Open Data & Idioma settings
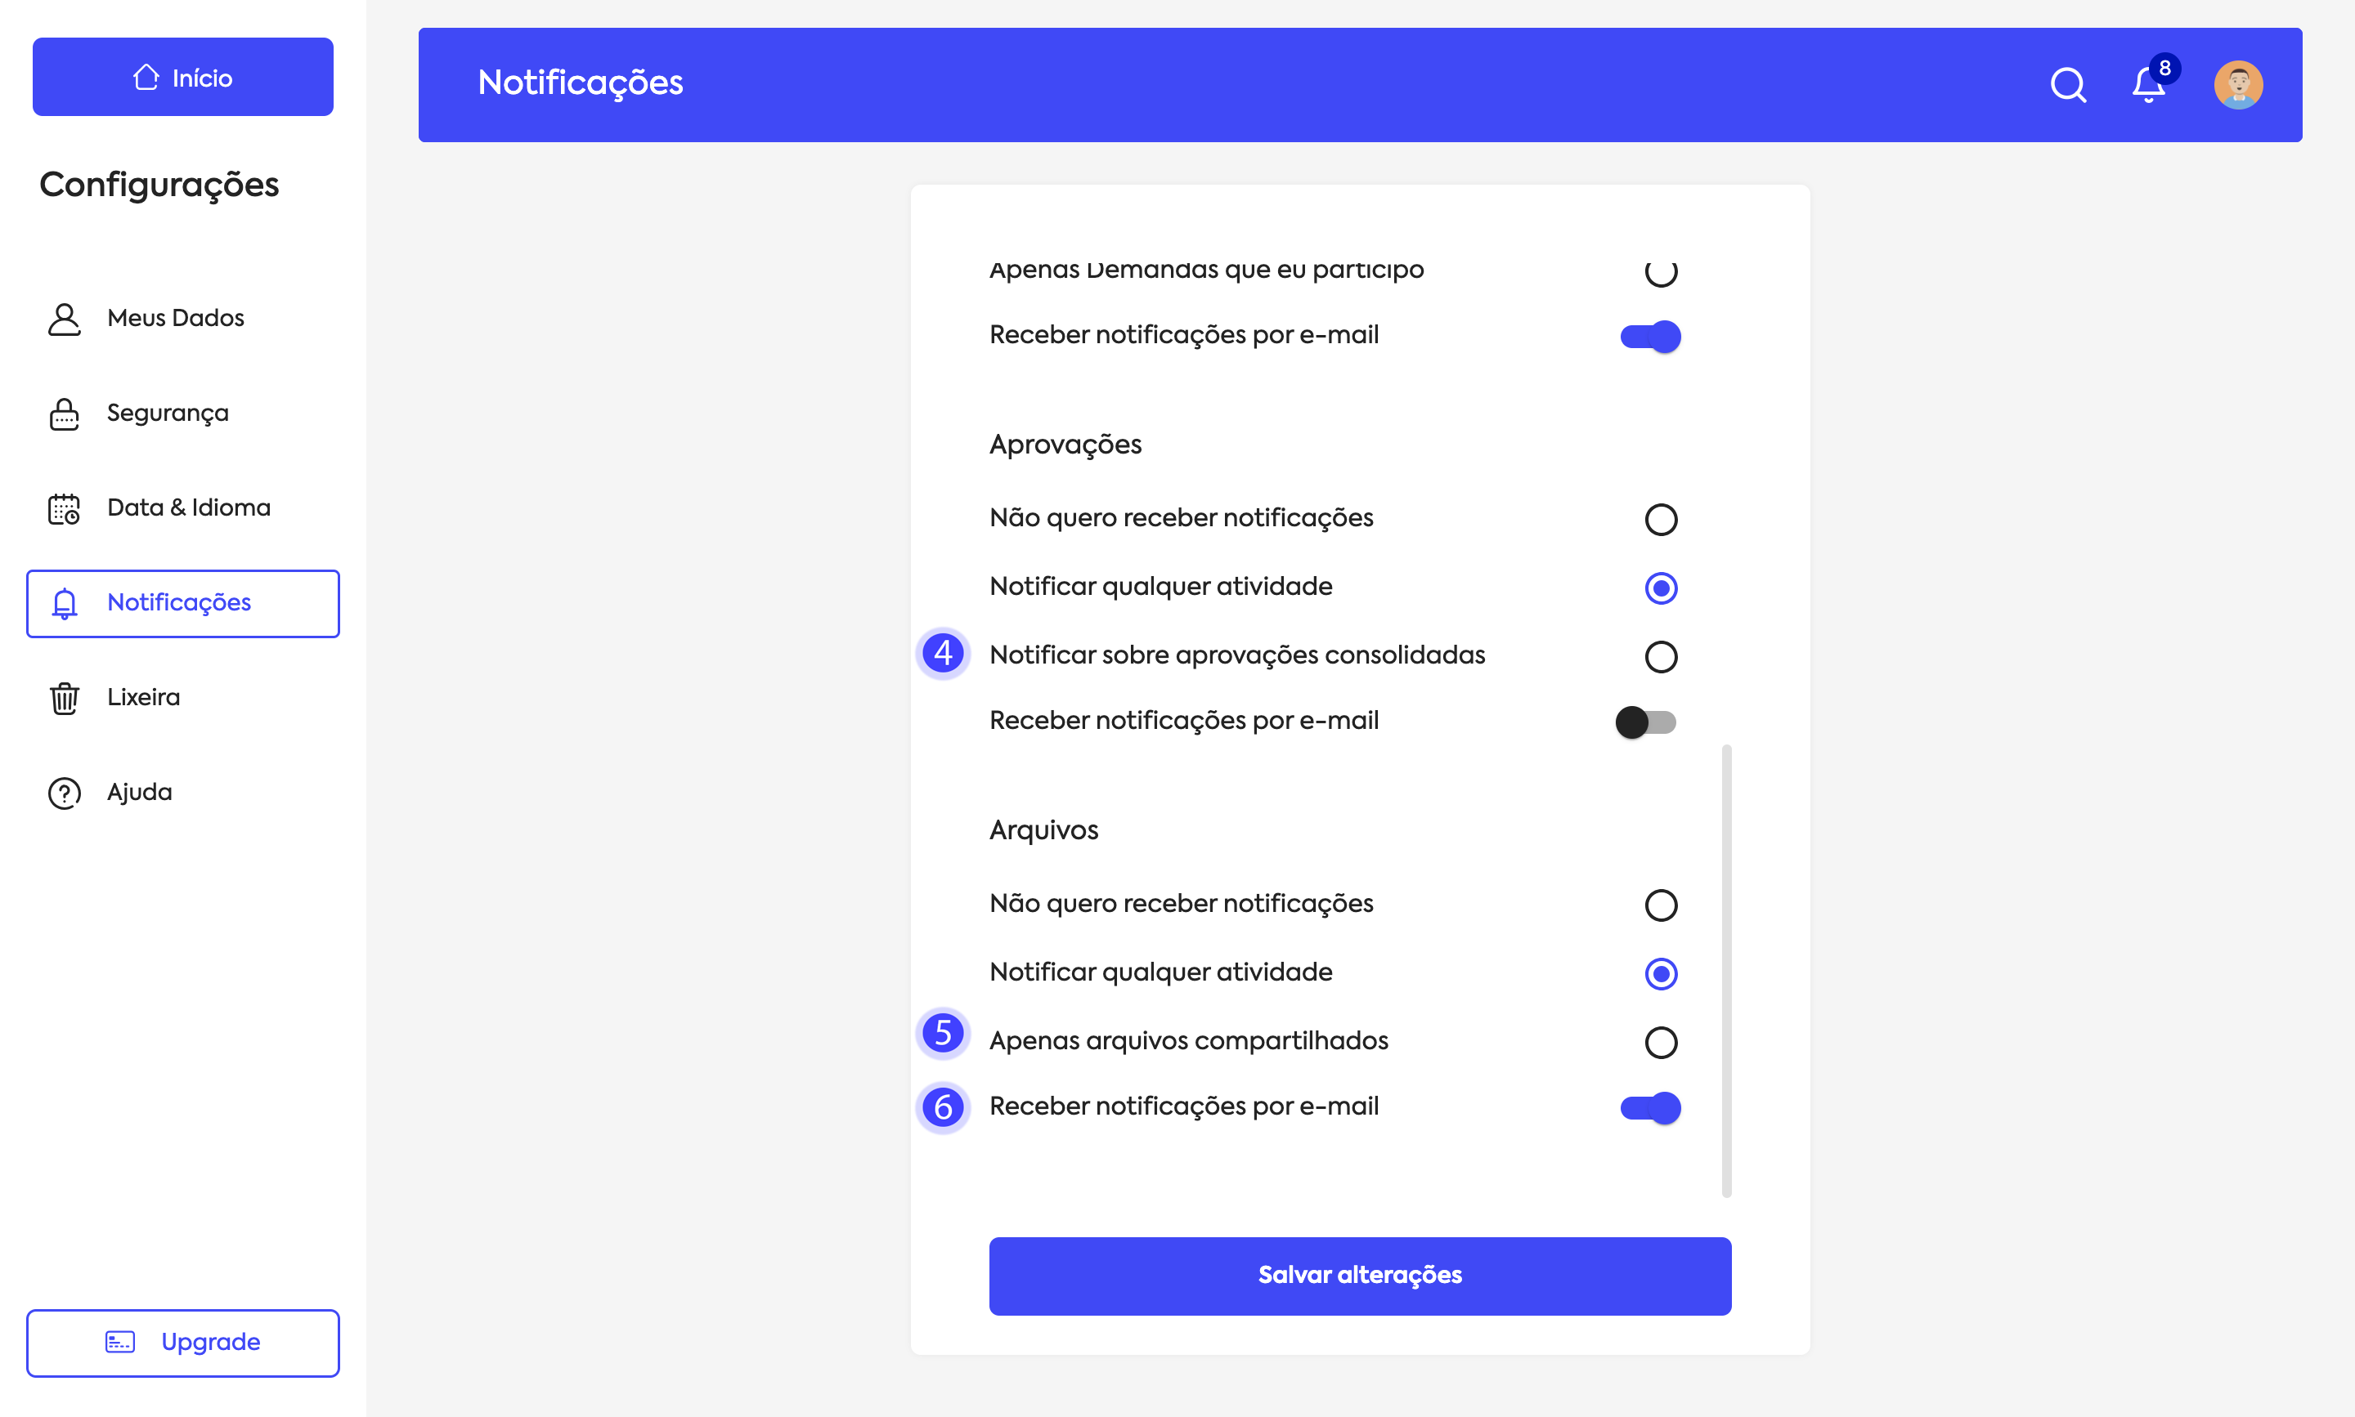 coord(188,508)
